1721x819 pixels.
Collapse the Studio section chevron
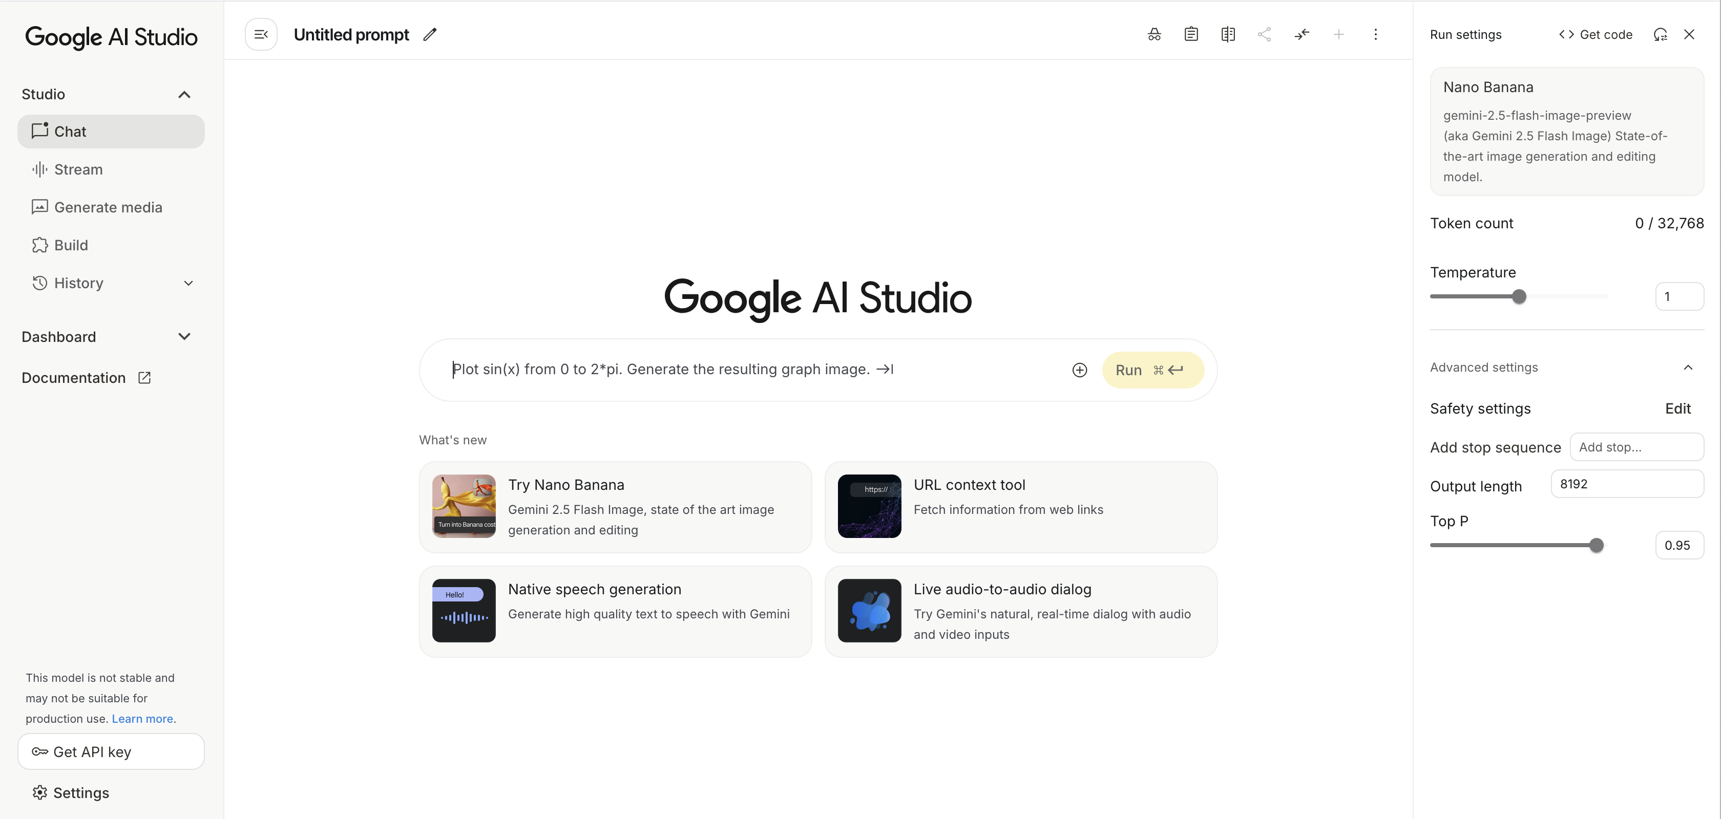pos(184,95)
